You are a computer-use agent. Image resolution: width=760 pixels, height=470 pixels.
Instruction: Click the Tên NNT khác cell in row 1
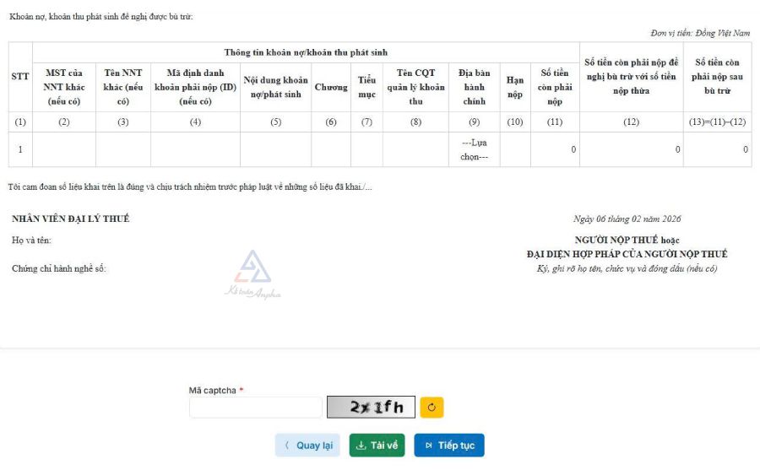click(123, 149)
